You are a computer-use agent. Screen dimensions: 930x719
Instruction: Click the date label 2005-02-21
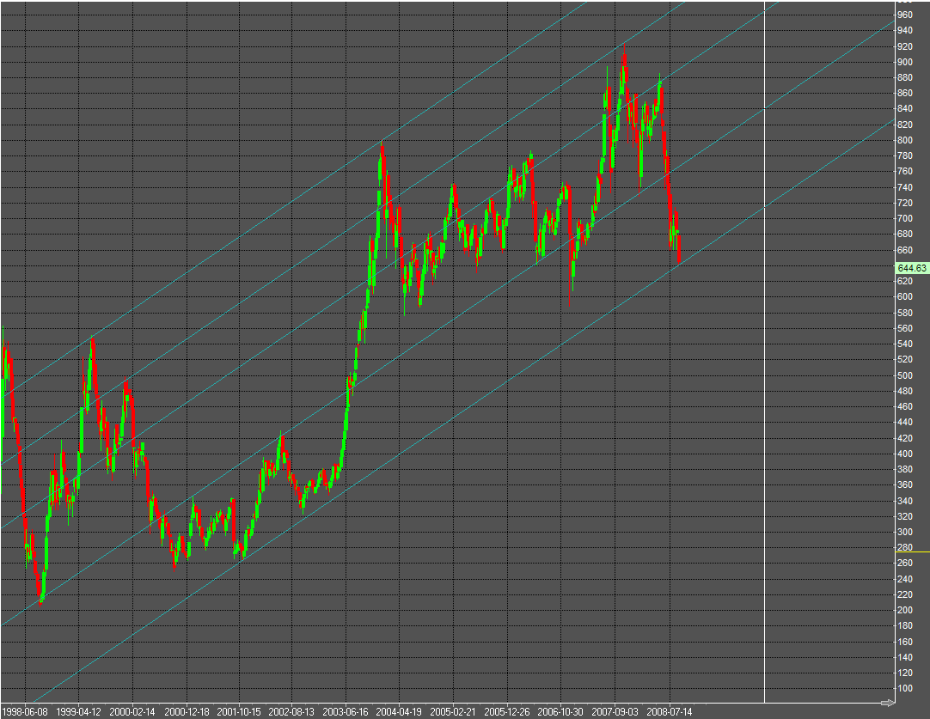pyautogui.click(x=453, y=712)
